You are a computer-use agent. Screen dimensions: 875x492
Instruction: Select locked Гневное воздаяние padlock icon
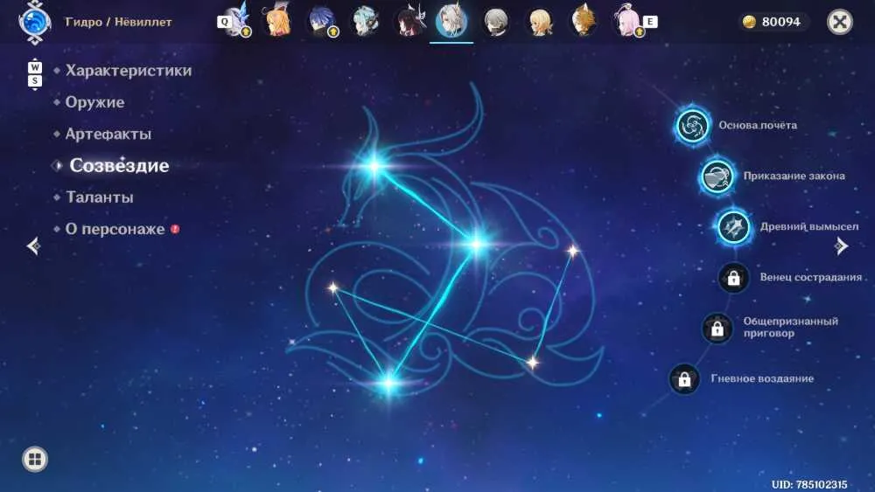pyautogui.click(x=684, y=379)
